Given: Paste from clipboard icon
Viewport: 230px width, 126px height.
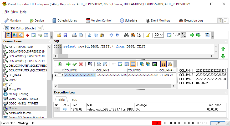Looking at the screenshot, I should 102,35.
